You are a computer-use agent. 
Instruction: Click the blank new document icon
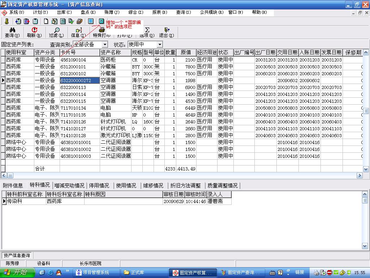(46, 21)
